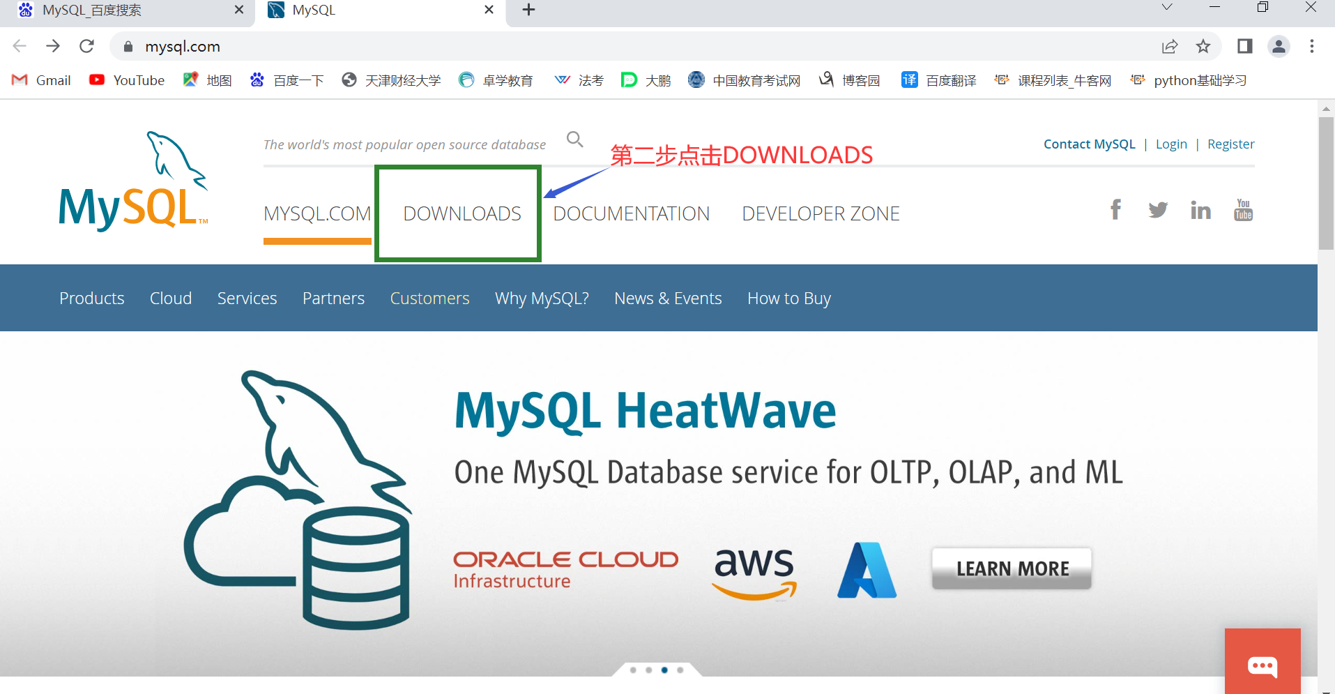Open Gmail bookmark

(x=42, y=80)
